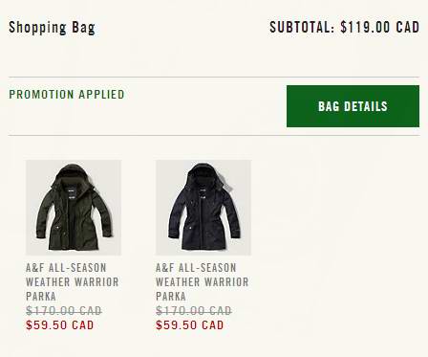Screen dimensions: 428x357
Task: Open the Bag Details button
Action: point(353,106)
